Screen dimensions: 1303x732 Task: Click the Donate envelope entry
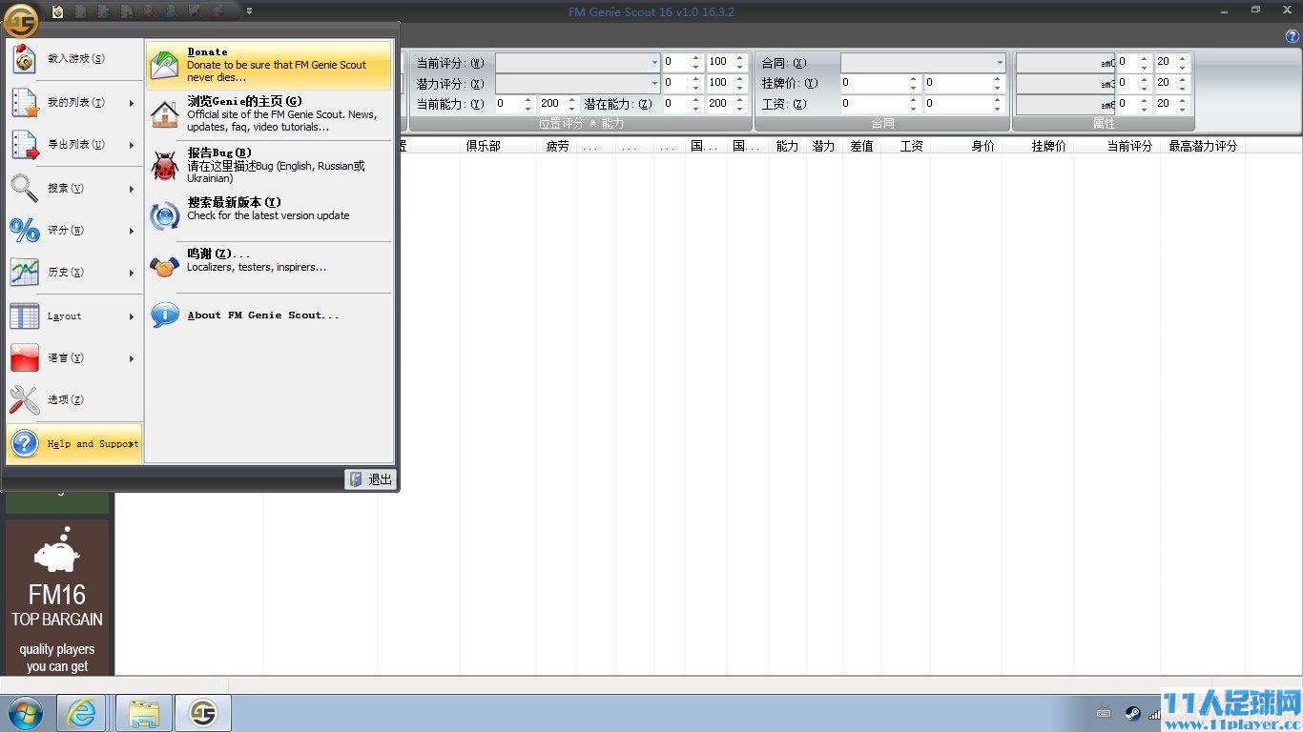tap(269, 65)
